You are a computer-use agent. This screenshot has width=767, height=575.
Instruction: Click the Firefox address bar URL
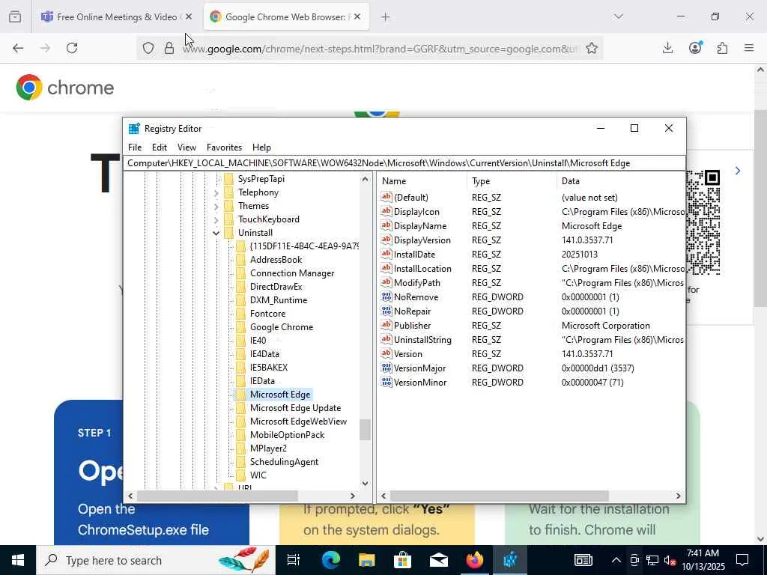click(381, 49)
